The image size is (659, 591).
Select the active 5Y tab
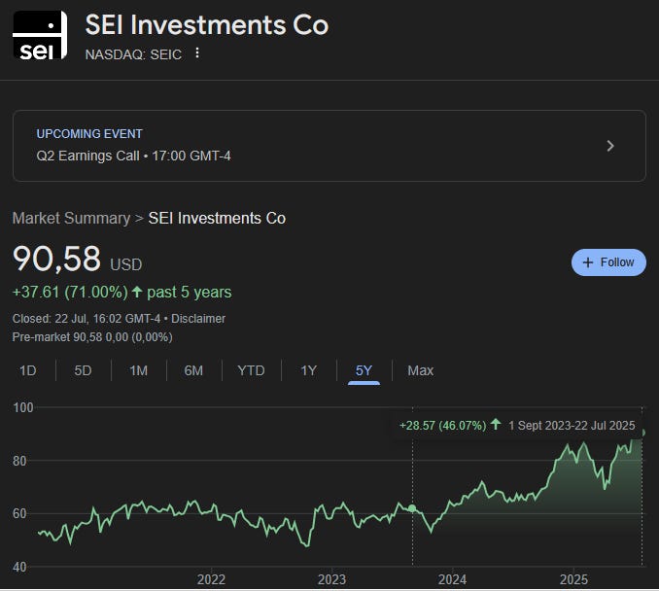coord(364,370)
